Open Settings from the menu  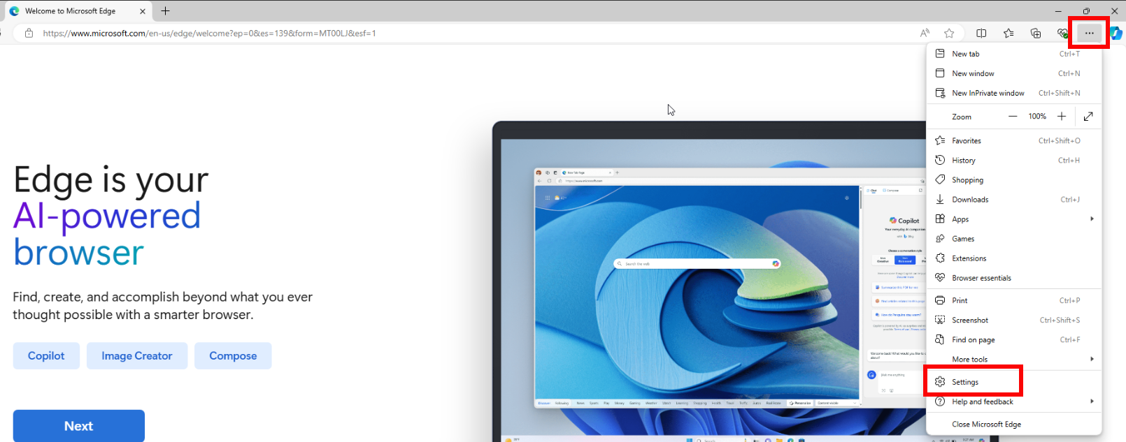1014,382
